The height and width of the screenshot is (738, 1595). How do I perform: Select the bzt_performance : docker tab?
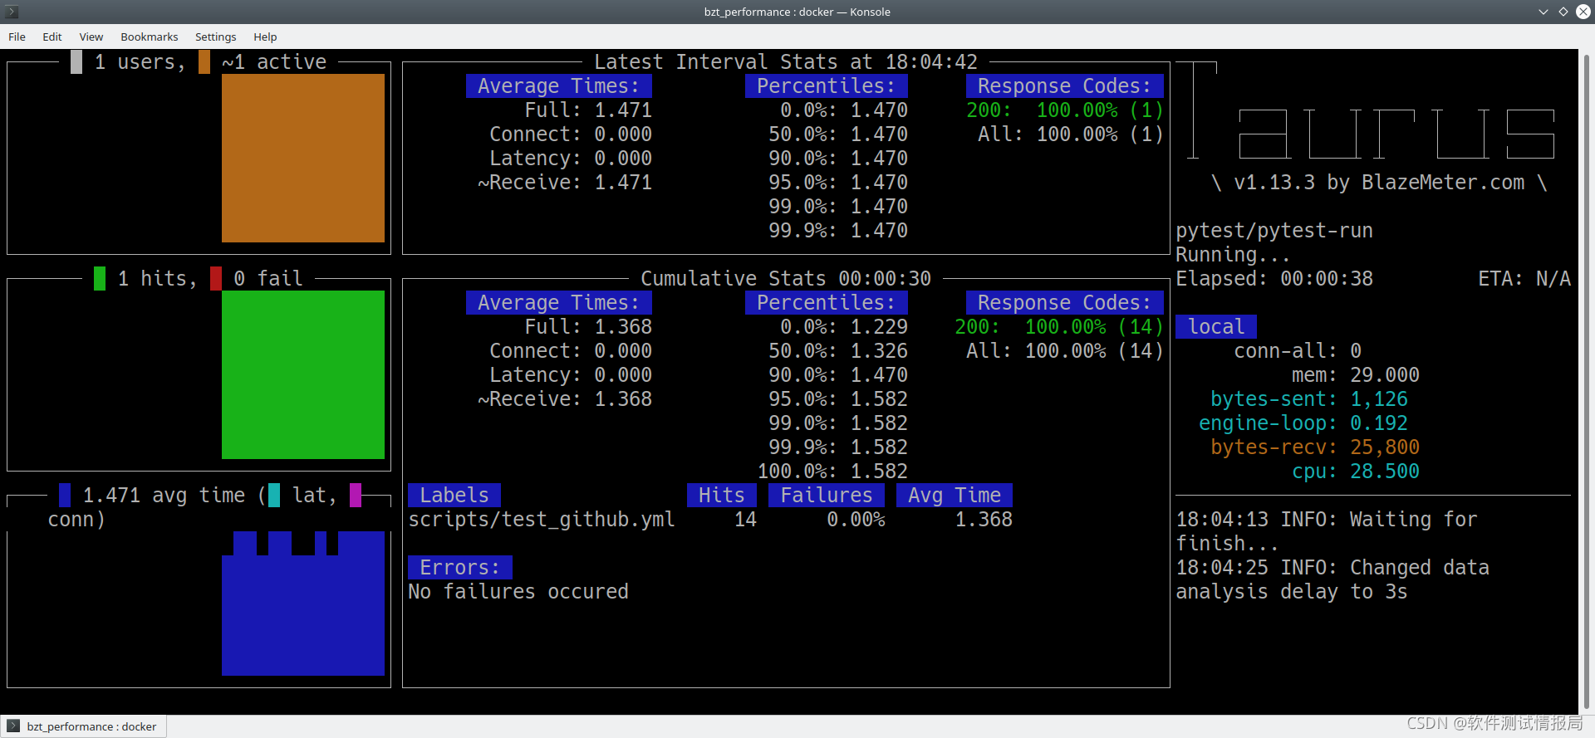[84, 726]
